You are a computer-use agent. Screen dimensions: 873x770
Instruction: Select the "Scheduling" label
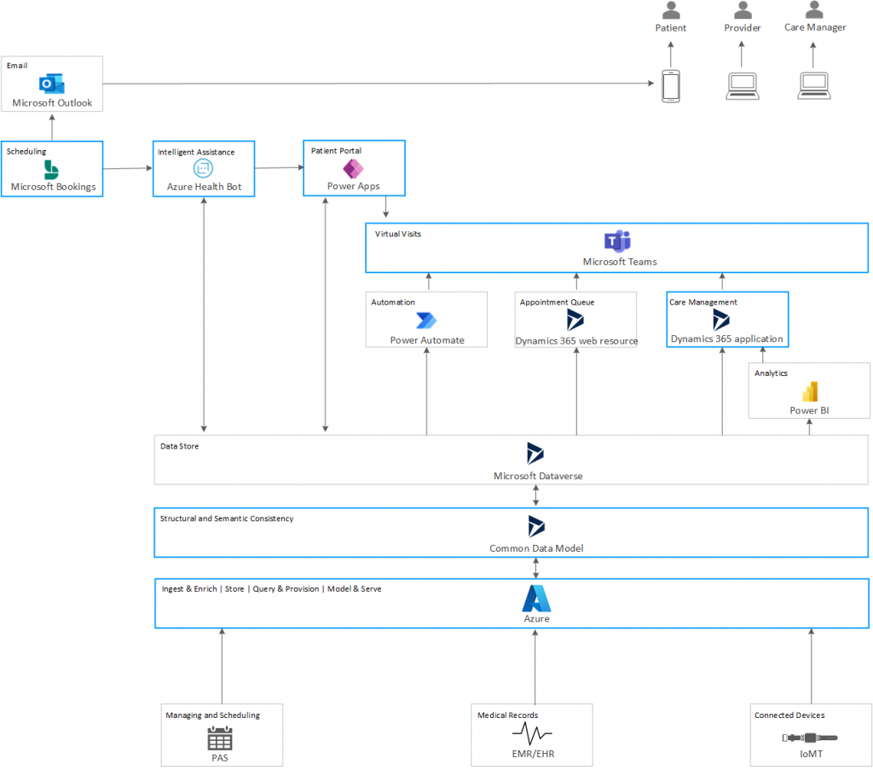[x=26, y=152]
